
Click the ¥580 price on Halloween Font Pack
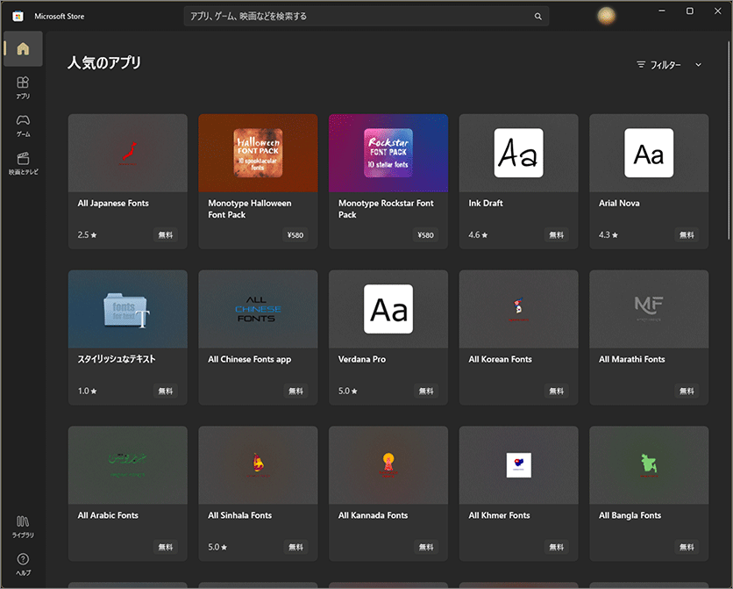(295, 235)
